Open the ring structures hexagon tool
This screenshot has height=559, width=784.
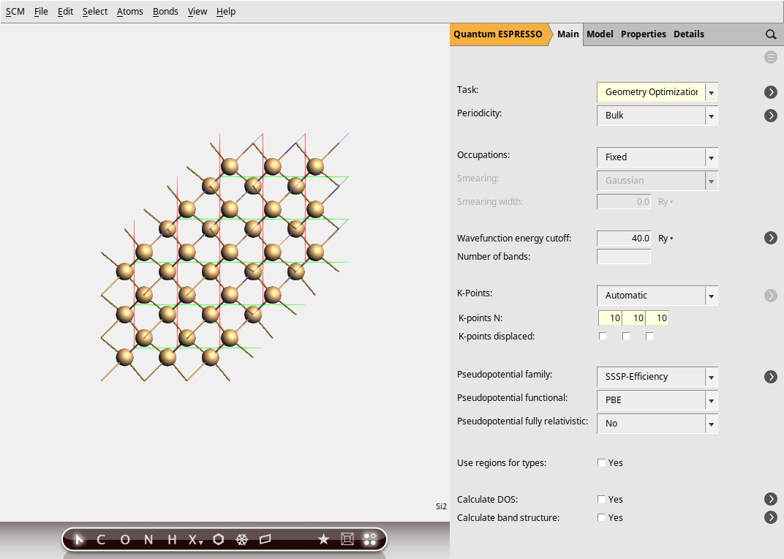219,539
